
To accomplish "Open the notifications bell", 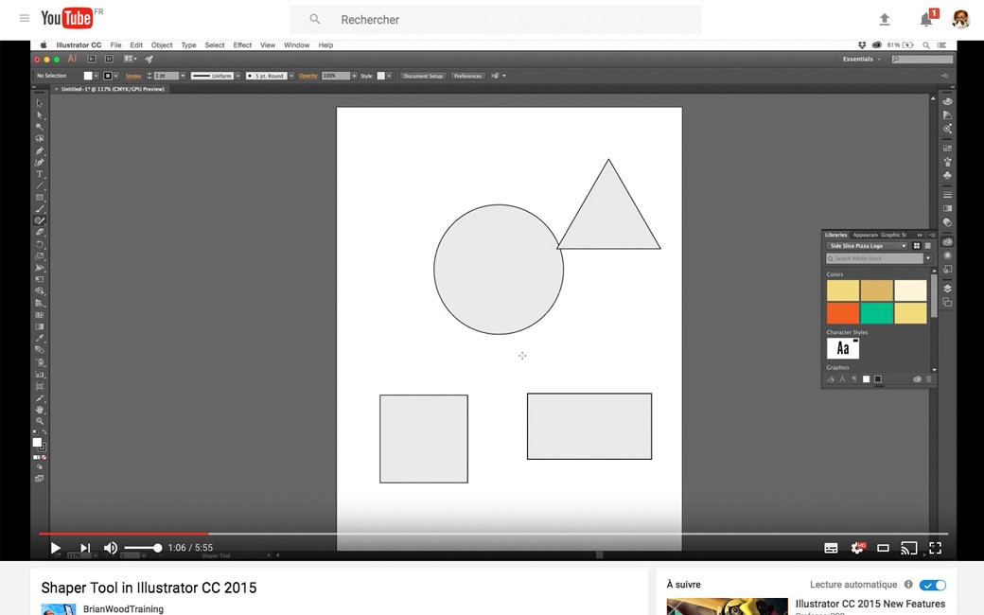I will click(x=926, y=19).
